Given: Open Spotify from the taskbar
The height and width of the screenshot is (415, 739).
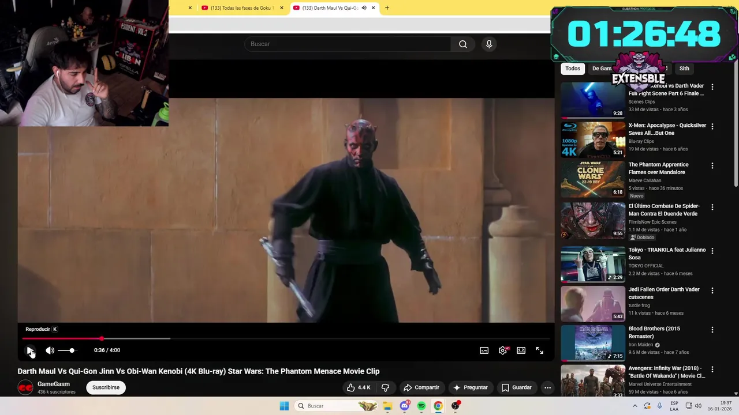Looking at the screenshot, I should tap(421, 406).
